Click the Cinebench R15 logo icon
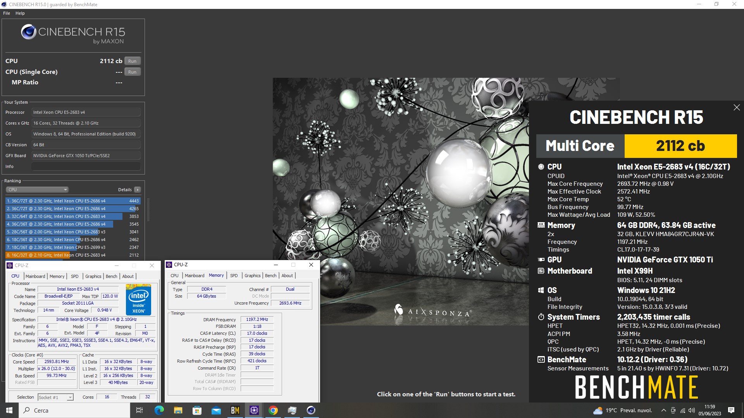The image size is (744, 418). (x=29, y=32)
